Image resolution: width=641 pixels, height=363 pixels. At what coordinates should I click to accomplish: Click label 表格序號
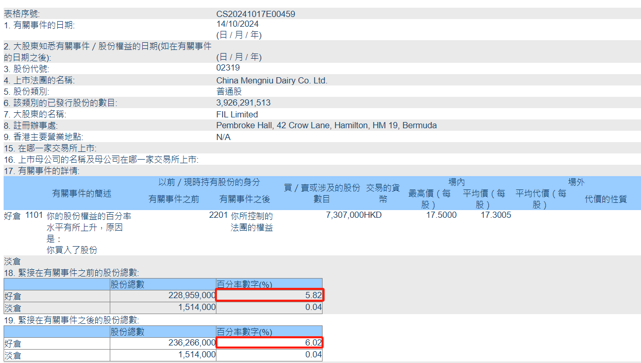click(22, 14)
